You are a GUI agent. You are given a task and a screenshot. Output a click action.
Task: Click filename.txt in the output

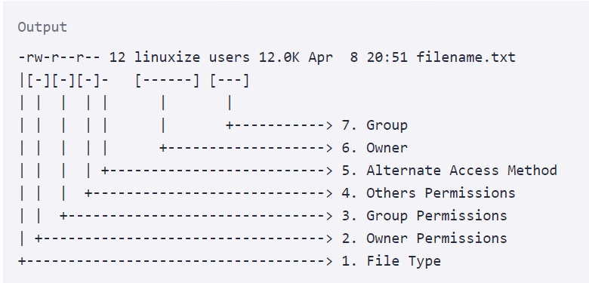pos(466,57)
